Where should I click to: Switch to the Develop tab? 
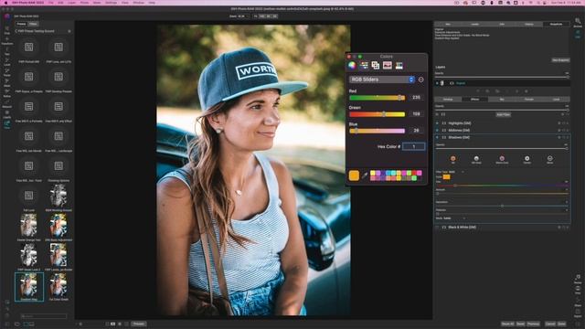[x=448, y=100]
